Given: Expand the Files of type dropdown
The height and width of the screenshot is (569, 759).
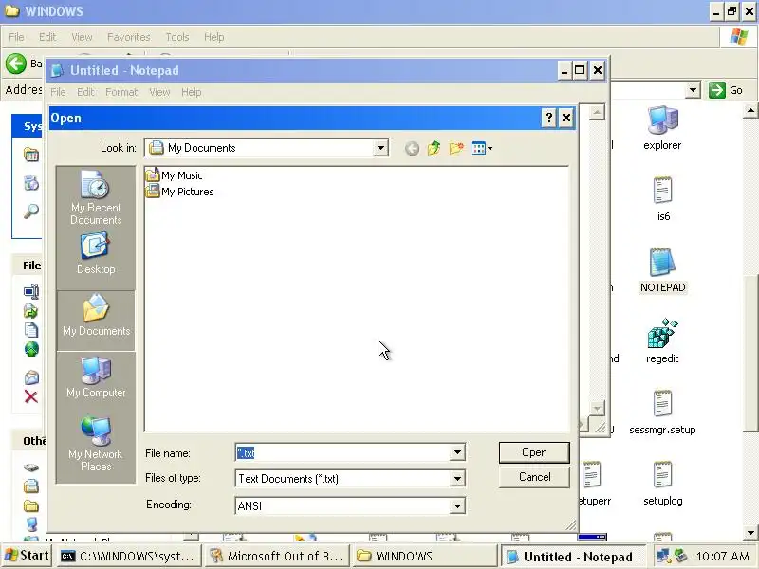Looking at the screenshot, I should click(457, 479).
